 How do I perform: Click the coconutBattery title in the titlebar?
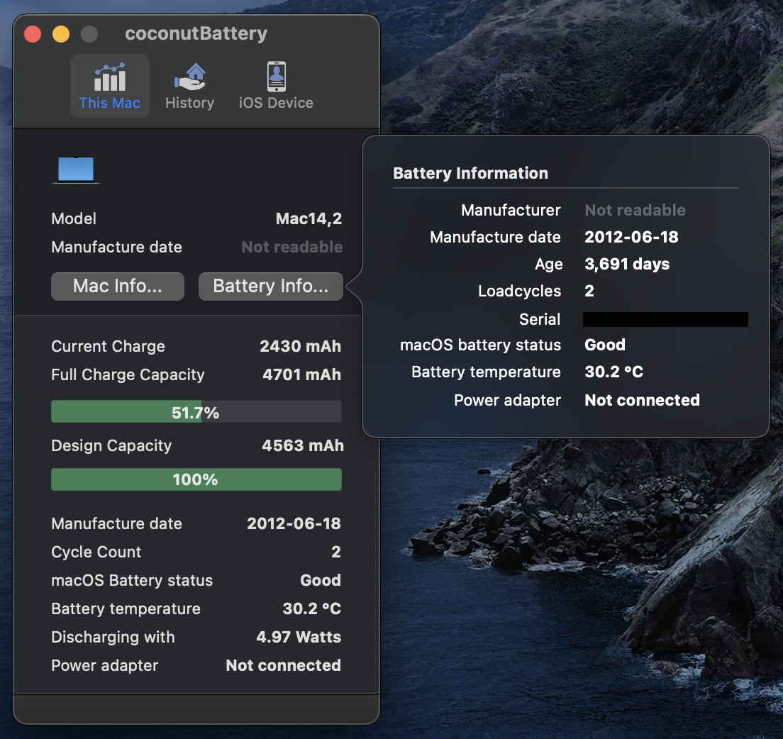[x=196, y=33]
